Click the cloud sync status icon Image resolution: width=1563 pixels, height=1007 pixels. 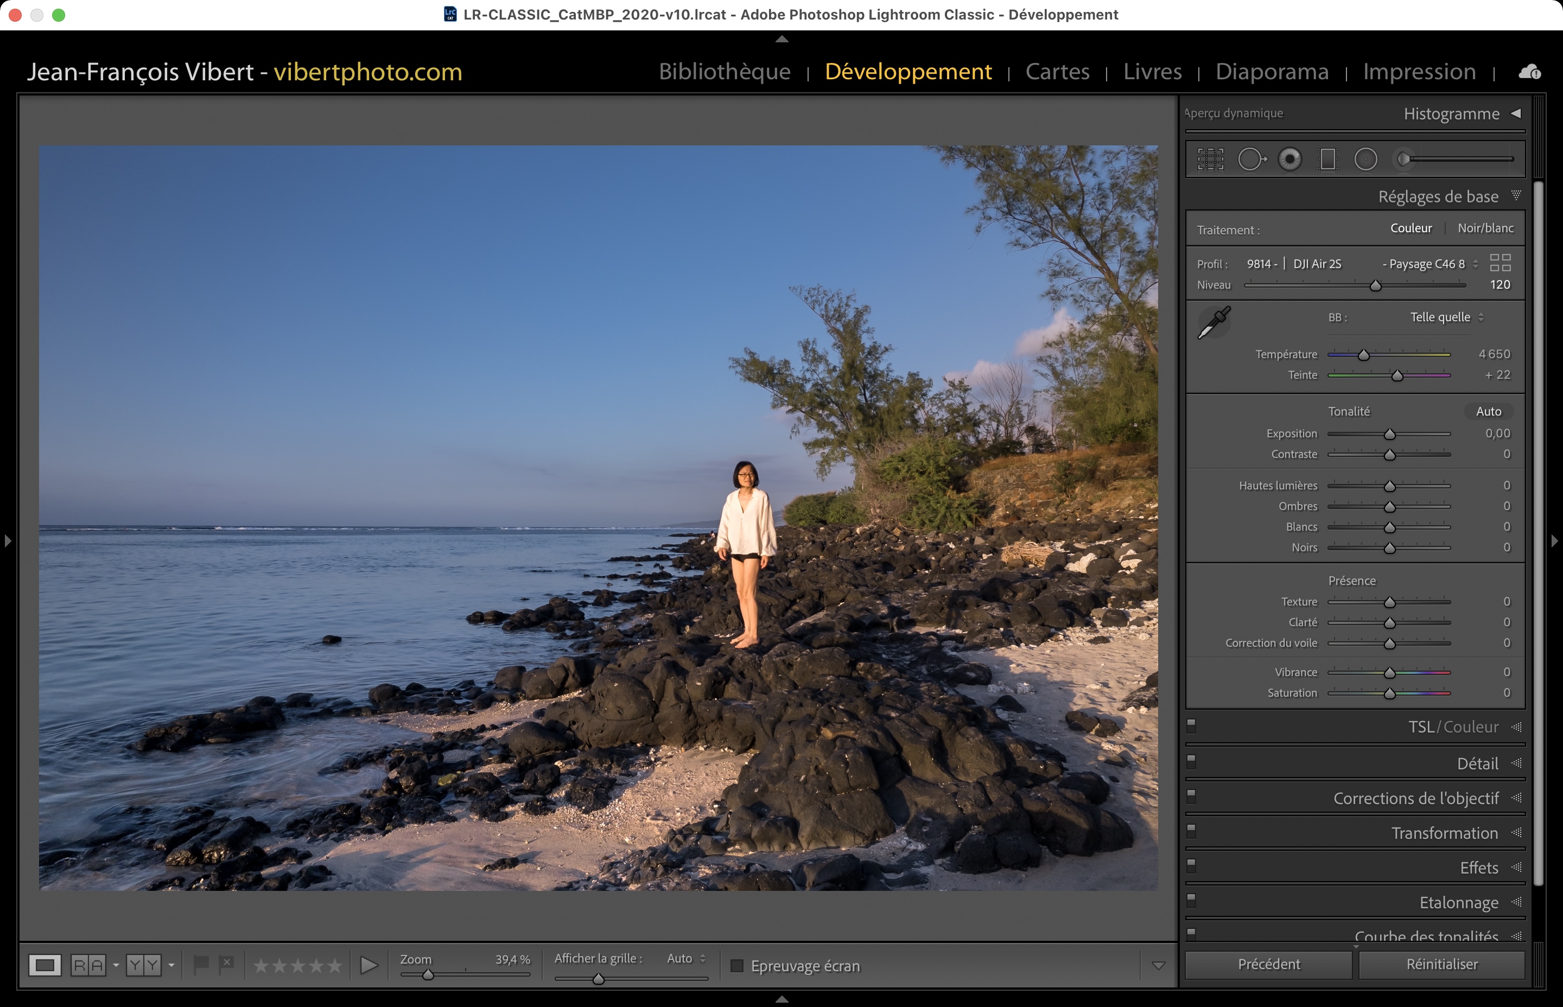click(x=1529, y=72)
